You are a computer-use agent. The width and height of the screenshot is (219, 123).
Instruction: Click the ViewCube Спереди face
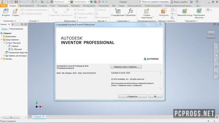click(x=211, y=34)
